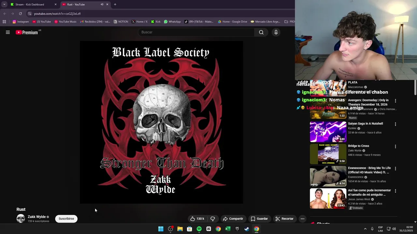This screenshot has height=234, width=417.
Task: Open Epic Games Launcher from taskbar
Action: click(x=237, y=229)
